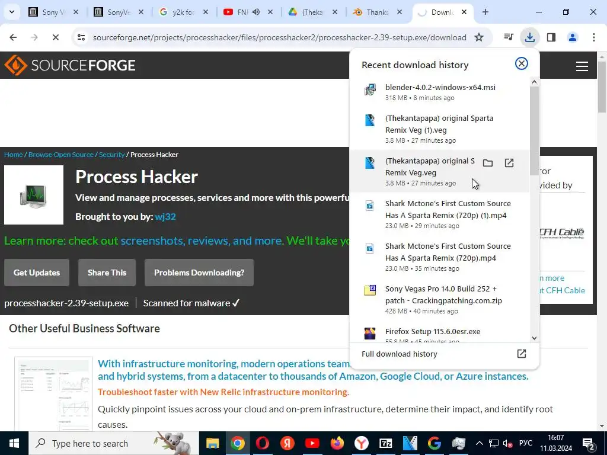
Task: Open Browse Open Source breadcrumb link
Action: point(61,155)
